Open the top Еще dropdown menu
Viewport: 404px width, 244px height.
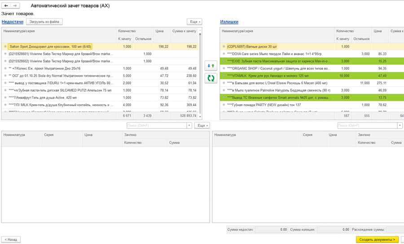click(x=194, y=22)
